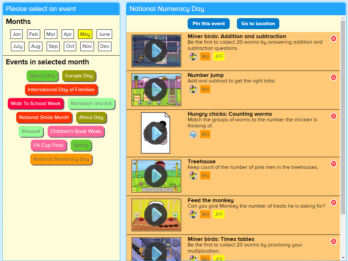
Task: Choose the Walk To School Week event
Action: point(36,104)
